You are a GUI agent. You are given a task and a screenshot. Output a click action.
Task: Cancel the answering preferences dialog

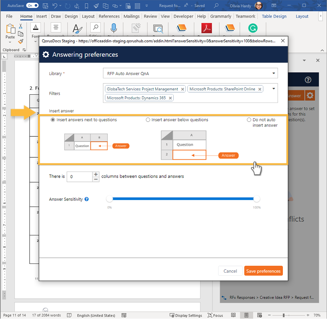230,271
